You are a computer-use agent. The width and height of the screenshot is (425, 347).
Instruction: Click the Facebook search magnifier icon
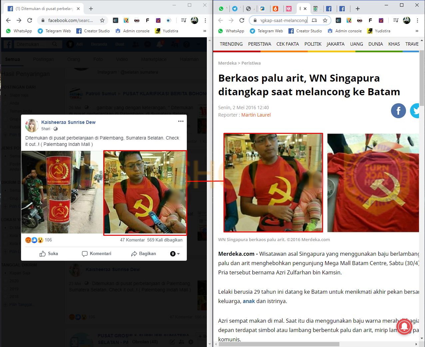(x=55, y=44)
